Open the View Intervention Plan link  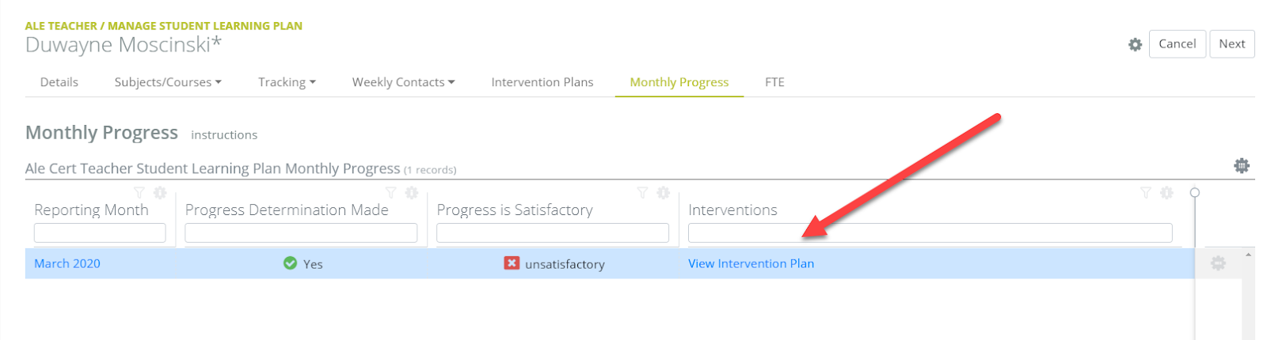coord(751,263)
